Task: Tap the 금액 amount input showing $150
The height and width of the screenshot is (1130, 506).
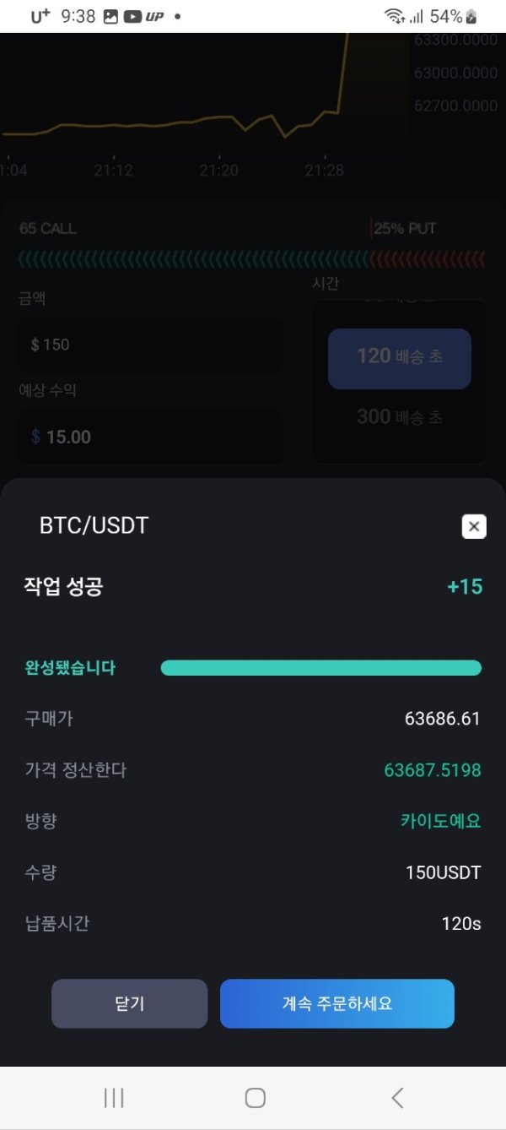Action: (150, 345)
